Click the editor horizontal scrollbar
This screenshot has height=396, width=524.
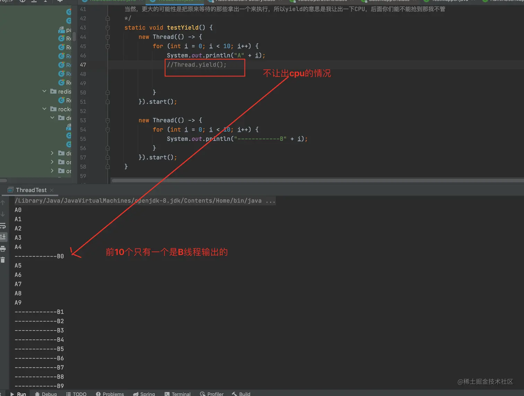(317, 181)
